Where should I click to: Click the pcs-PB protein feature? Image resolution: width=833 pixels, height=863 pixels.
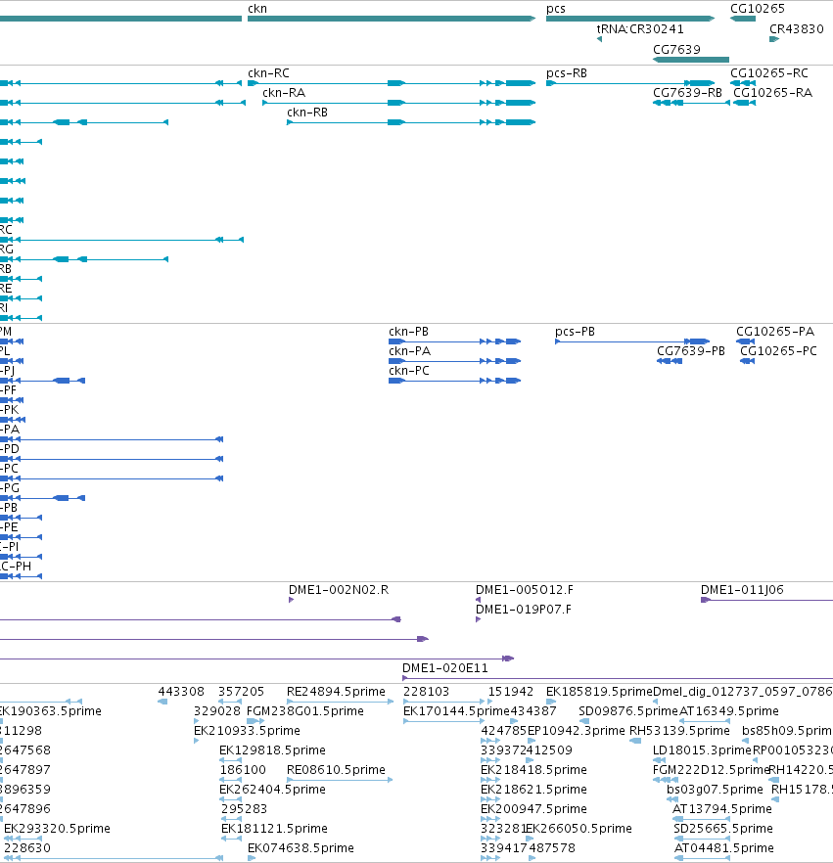(x=632, y=341)
